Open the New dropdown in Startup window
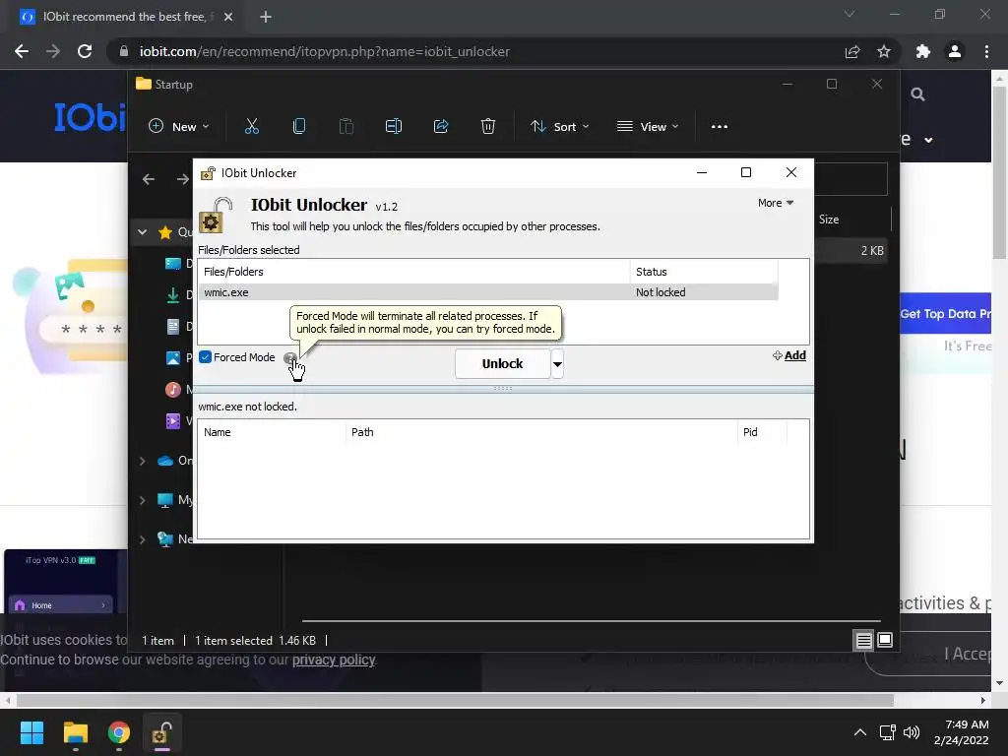The height and width of the screenshot is (756, 1008). pyautogui.click(x=179, y=127)
